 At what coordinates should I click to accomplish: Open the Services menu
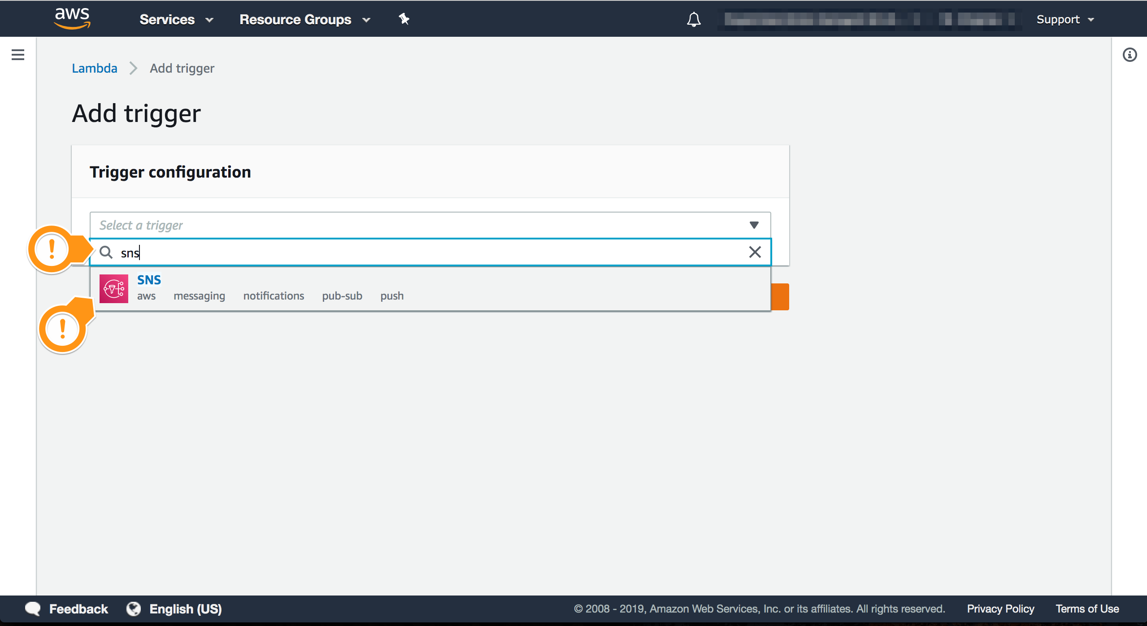point(176,20)
